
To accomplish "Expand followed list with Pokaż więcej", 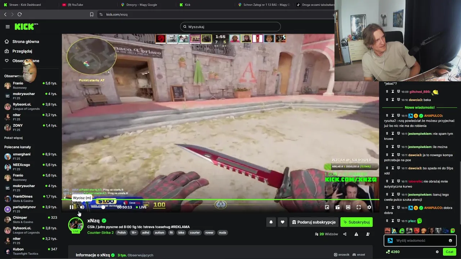I will pyautogui.click(x=13, y=138).
